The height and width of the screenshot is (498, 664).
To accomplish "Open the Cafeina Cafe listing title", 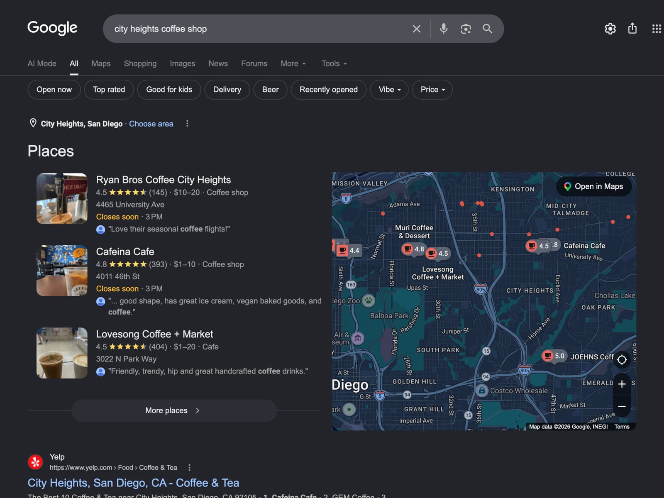I will click(x=125, y=251).
